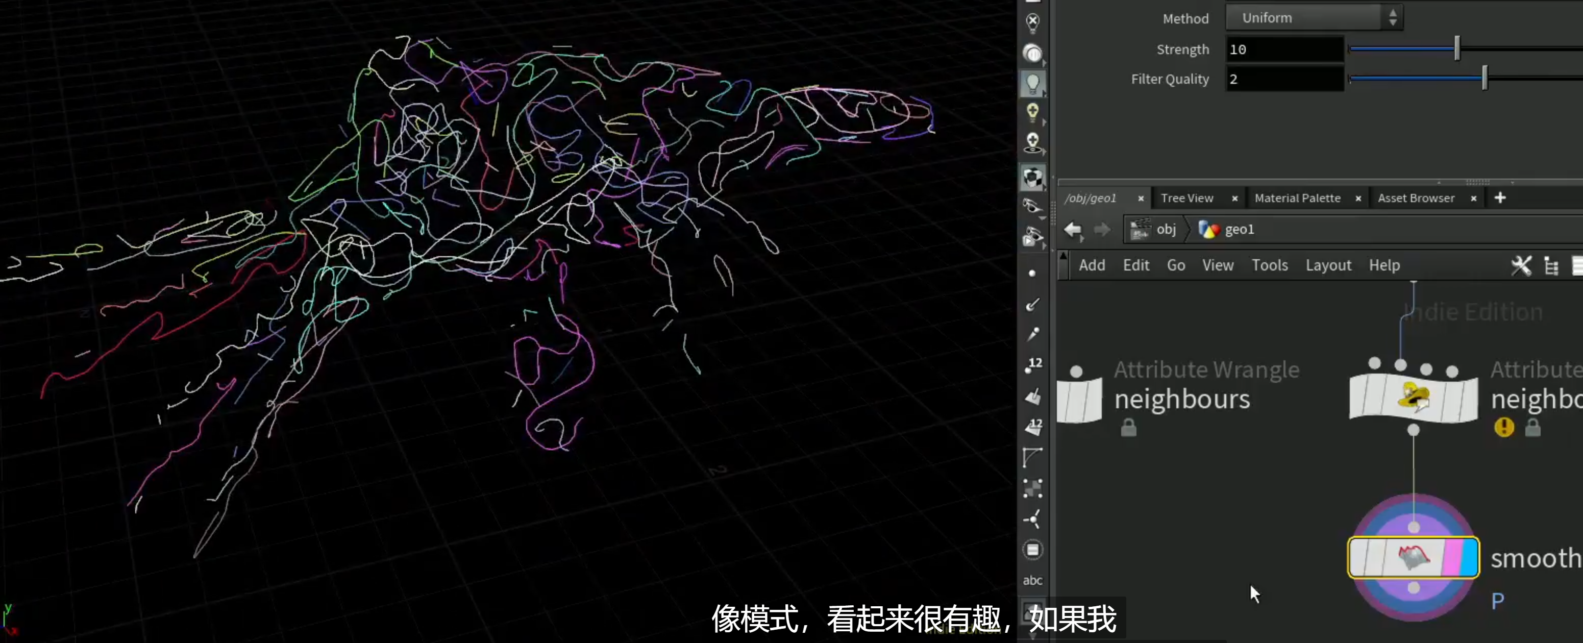Screen dimensions: 1583x643
Task: Open the View menu in network editor
Action: point(1218,265)
